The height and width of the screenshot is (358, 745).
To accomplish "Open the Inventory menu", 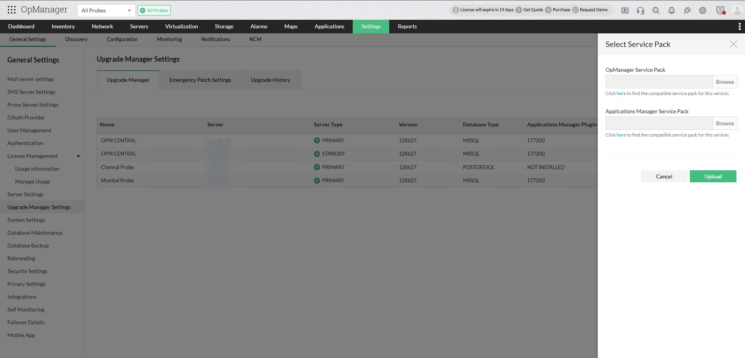I will 63,26.
